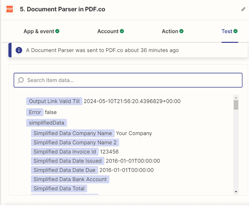Click the scrollbar down arrow
This screenshot has width=249, height=206.
coord(236,192)
